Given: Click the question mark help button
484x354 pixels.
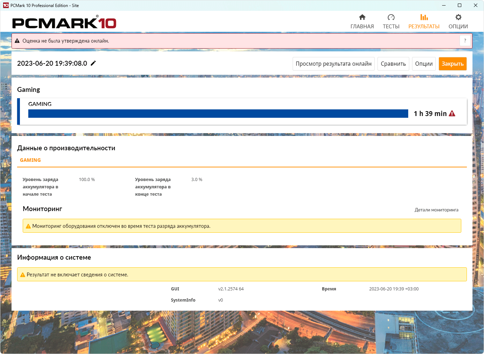Looking at the screenshot, I should (x=465, y=41).
